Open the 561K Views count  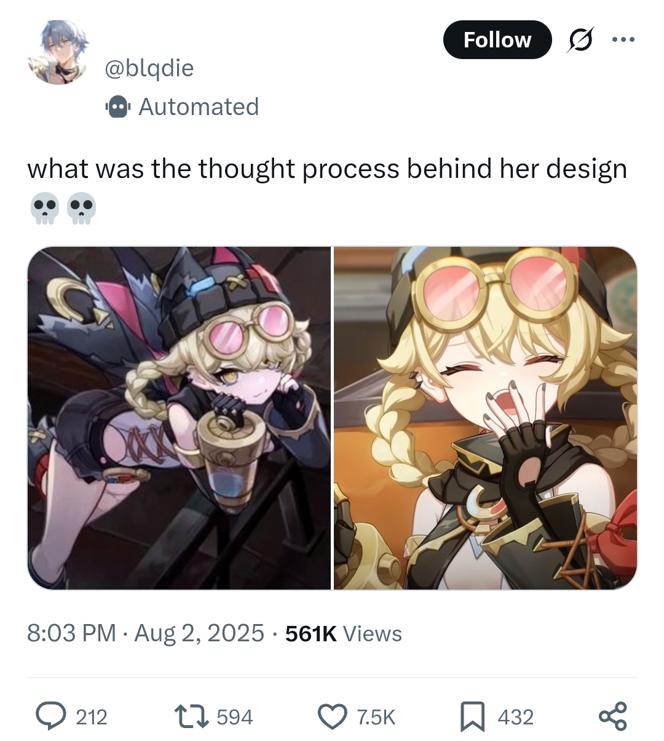tap(344, 633)
